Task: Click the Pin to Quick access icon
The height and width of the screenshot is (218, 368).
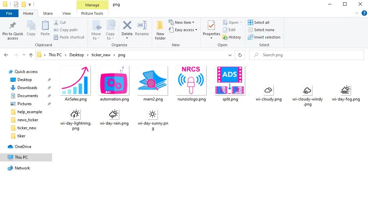Action: tap(13, 26)
